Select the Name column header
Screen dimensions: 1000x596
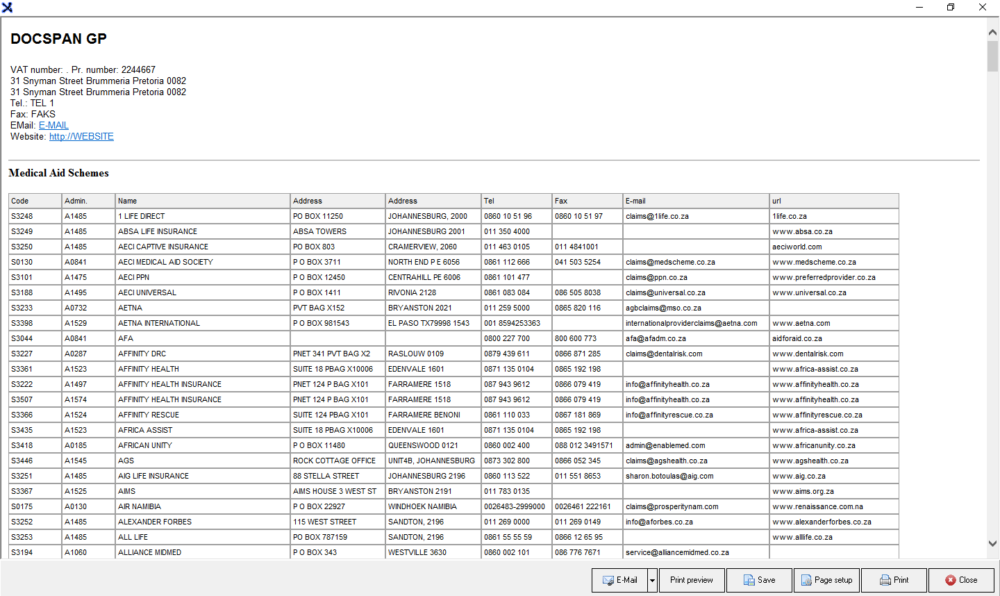pos(202,201)
